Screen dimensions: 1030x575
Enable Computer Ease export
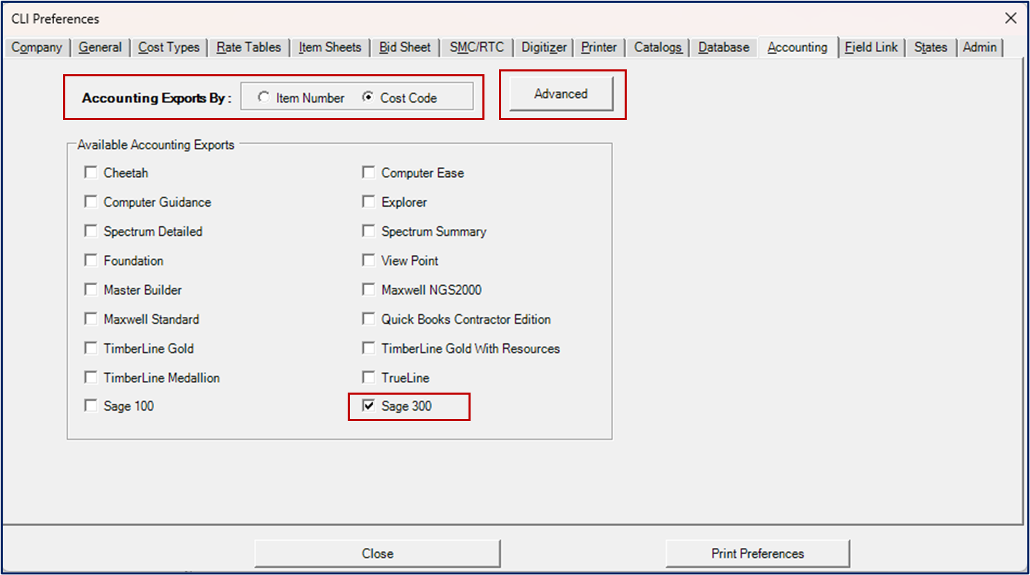tap(369, 172)
